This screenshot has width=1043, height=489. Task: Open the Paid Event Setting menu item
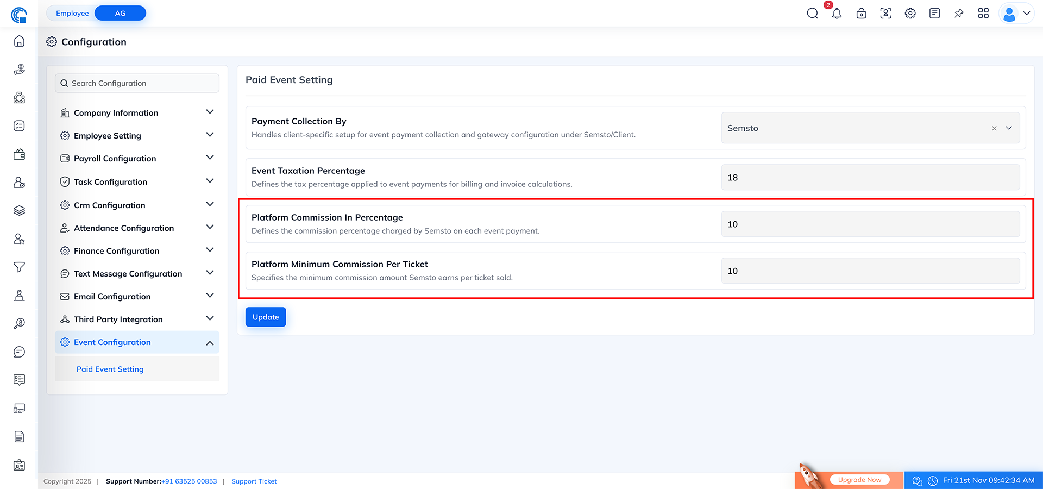(x=110, y=369)
